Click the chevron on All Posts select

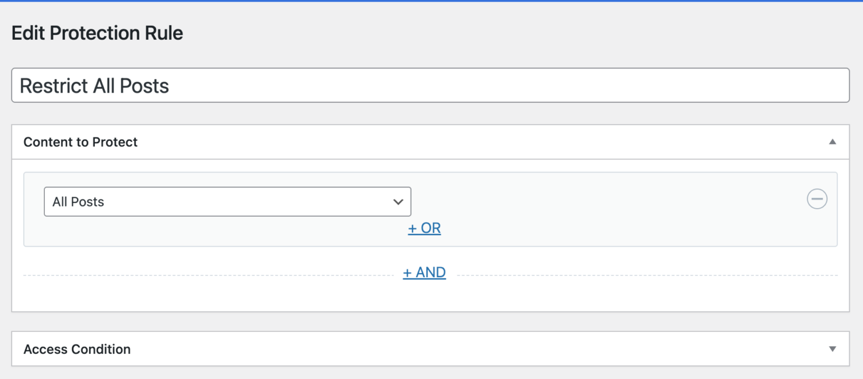tap(398, 202)
